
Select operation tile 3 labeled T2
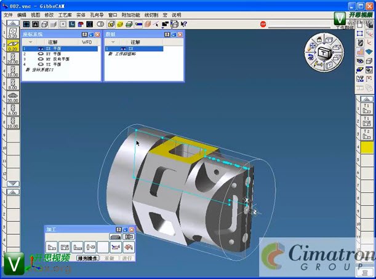367,135
